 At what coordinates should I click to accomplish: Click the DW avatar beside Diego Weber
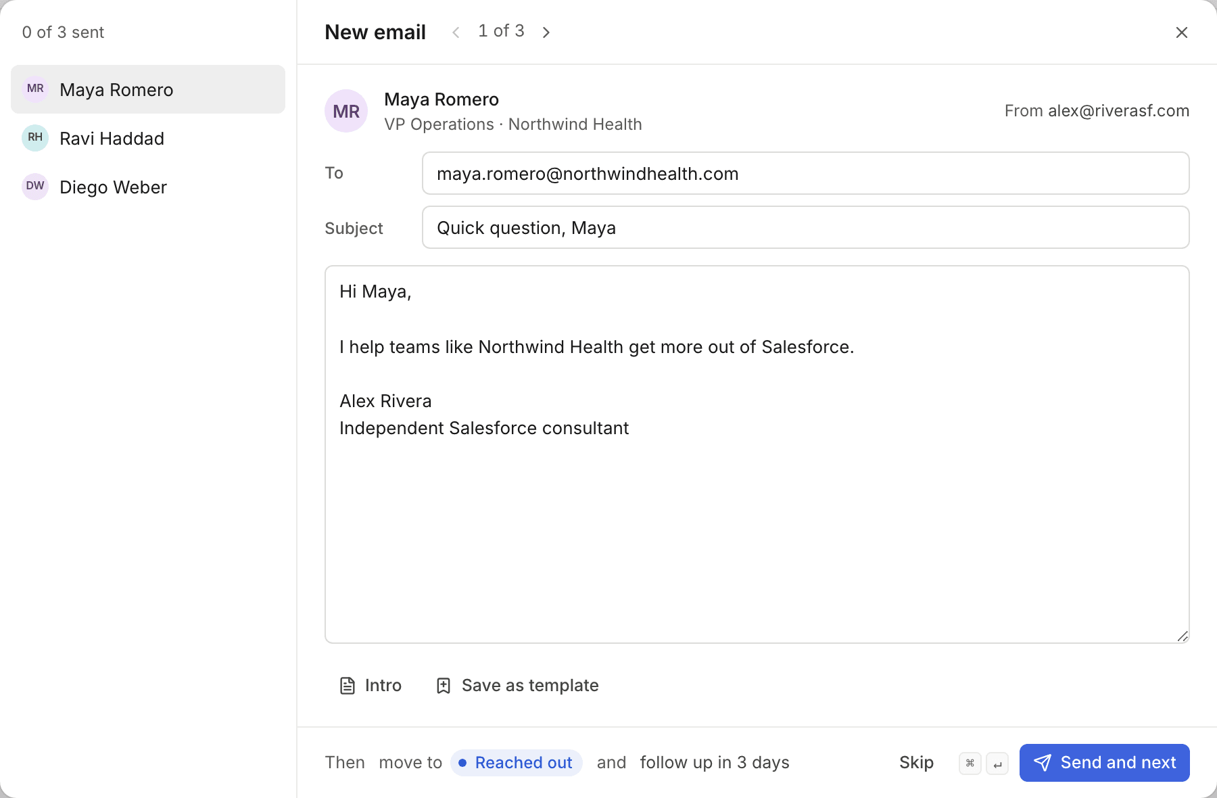point(35,187)
